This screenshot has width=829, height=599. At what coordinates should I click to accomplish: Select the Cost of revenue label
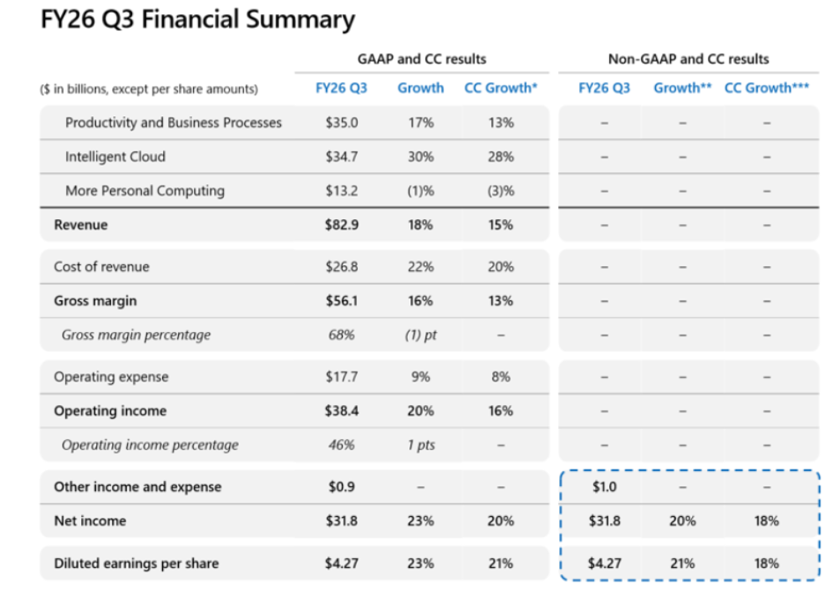(x=101, y=267)
